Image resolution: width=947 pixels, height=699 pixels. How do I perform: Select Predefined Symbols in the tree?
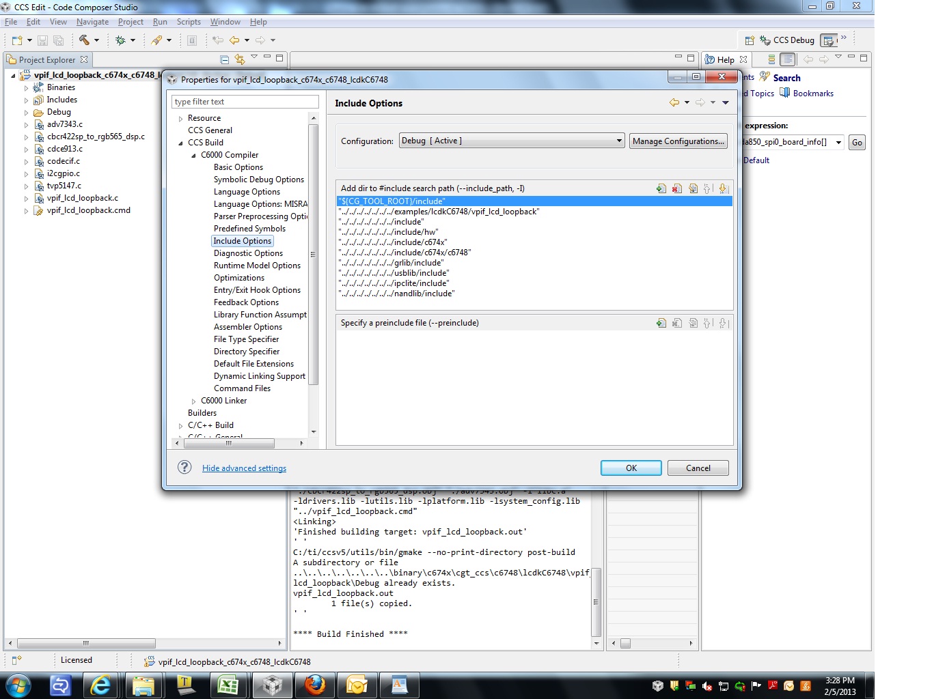coord(249,229)
